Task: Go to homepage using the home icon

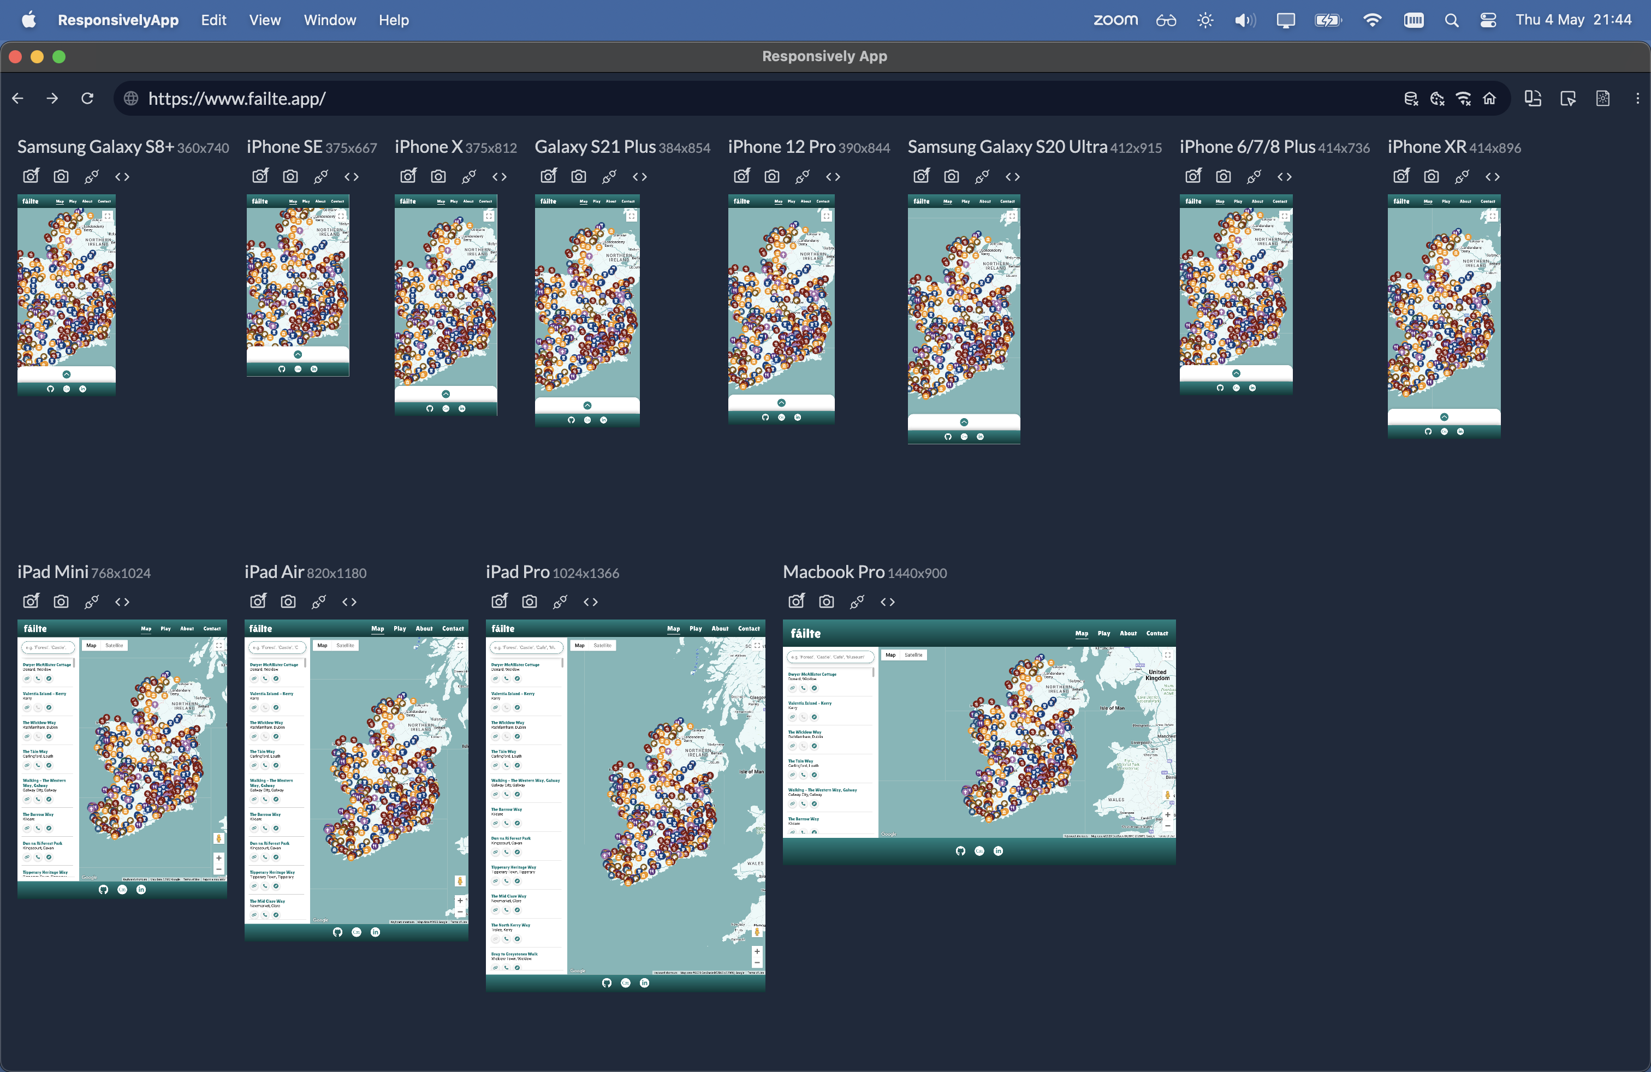Action: [1489, 98]
